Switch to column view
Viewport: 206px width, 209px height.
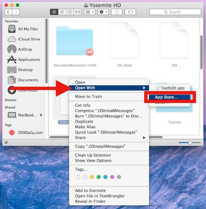[70, 12]
